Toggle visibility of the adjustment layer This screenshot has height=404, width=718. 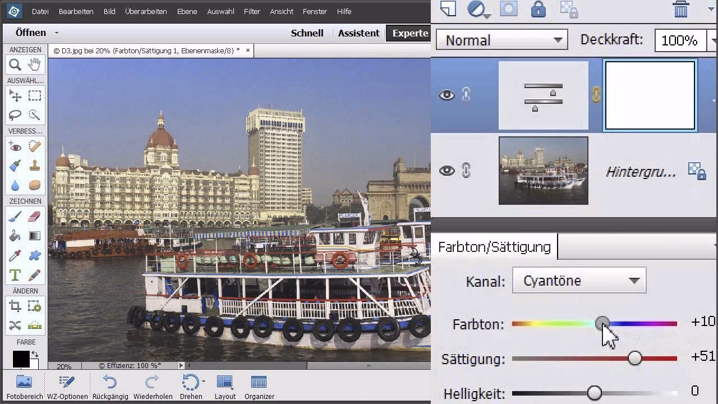[x=447, y=95]
